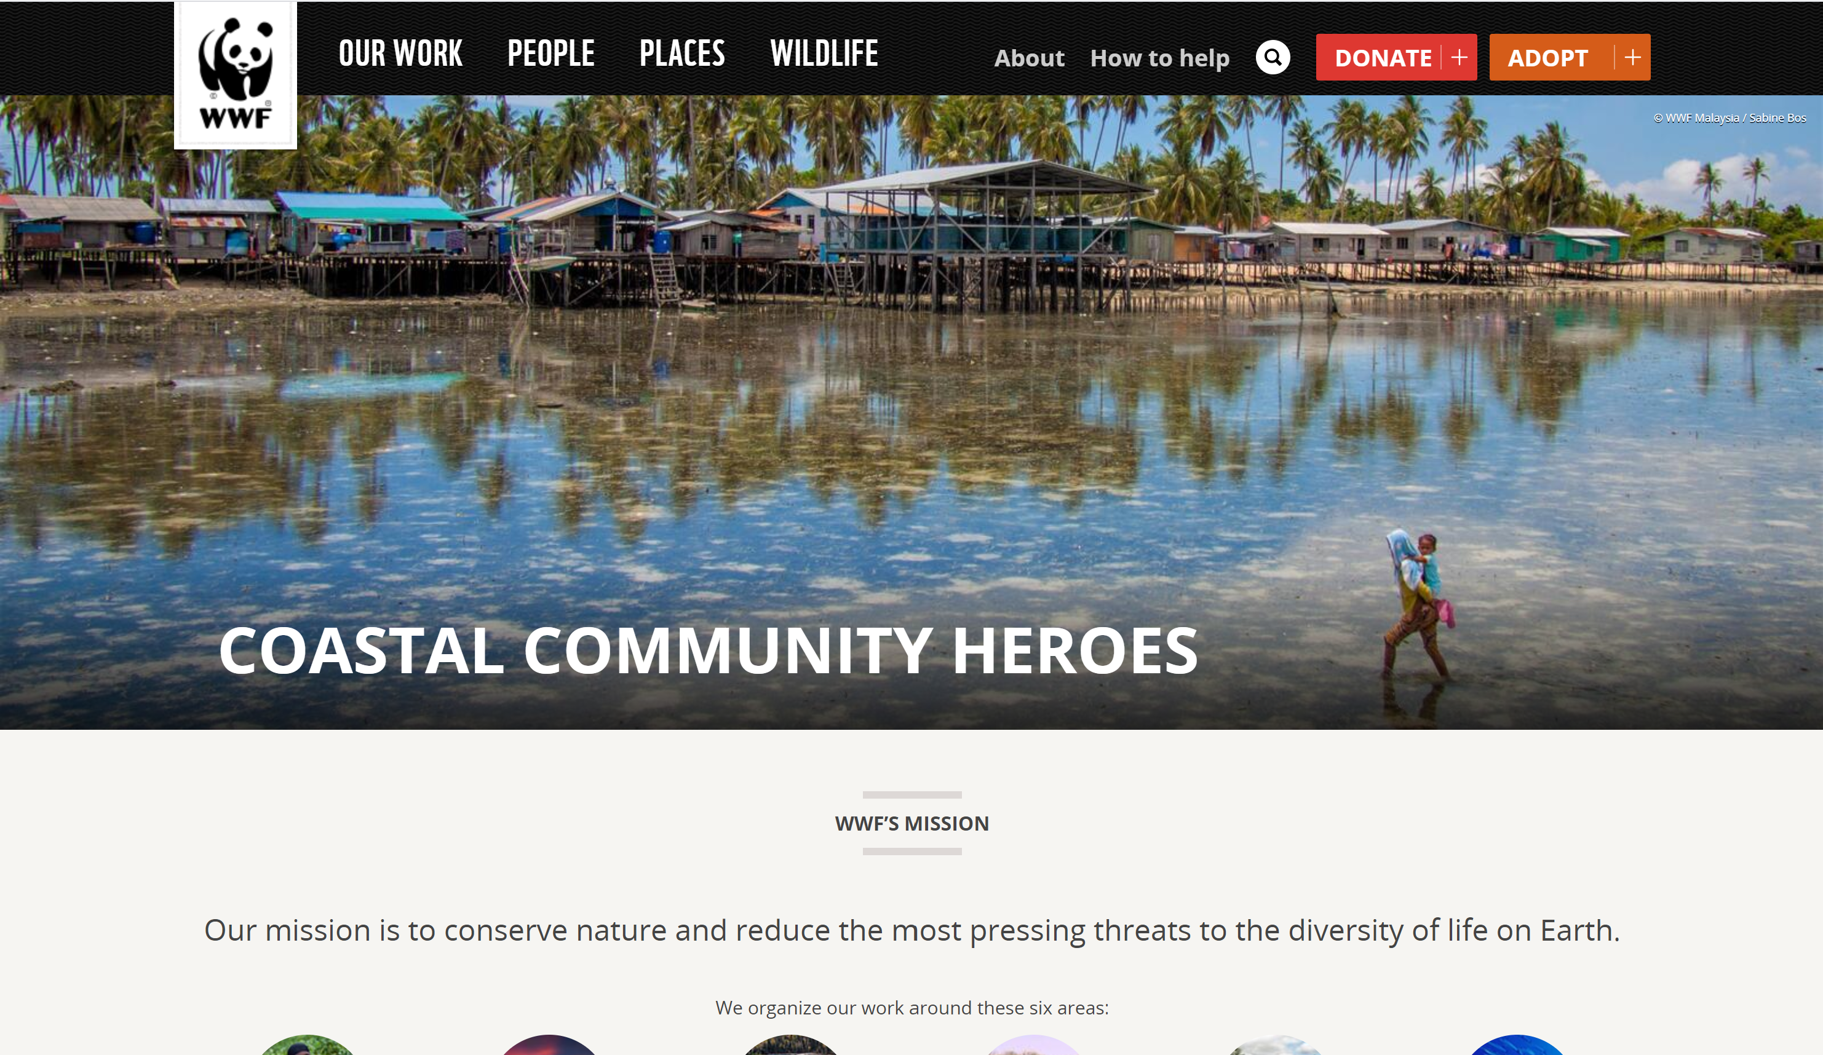Open the How to help link
The height and width of the screenshot is (1055, 1823).
coord(1159,58)
